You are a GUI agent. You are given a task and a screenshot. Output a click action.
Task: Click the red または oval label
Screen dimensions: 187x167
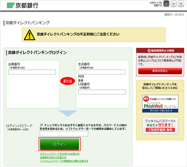pos(68,81)
